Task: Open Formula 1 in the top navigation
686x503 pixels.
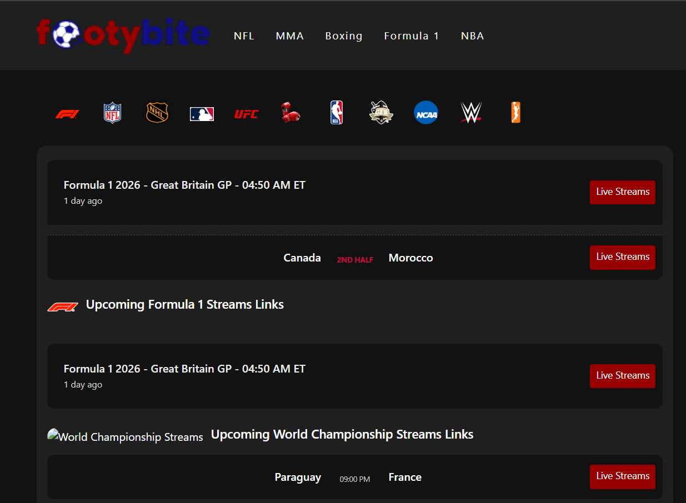Action: (x=412, y=36)
